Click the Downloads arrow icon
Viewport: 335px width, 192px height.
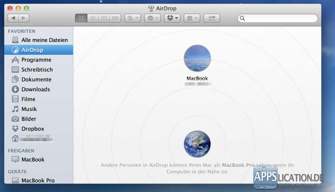(x=15, y=89)
